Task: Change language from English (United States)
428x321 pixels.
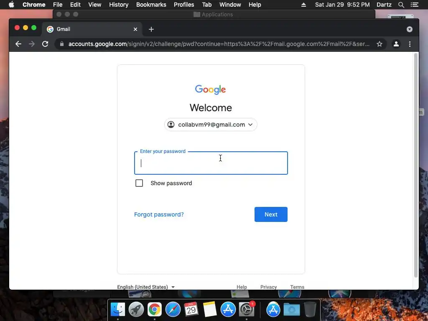Action: (146, 287)
